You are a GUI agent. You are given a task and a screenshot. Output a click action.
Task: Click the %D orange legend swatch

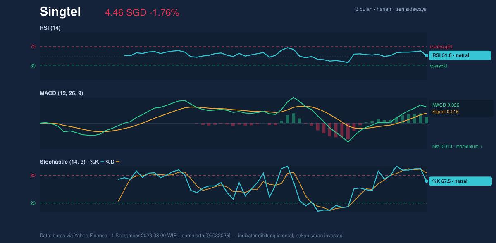pyautogui.click(x=118, y=162)
